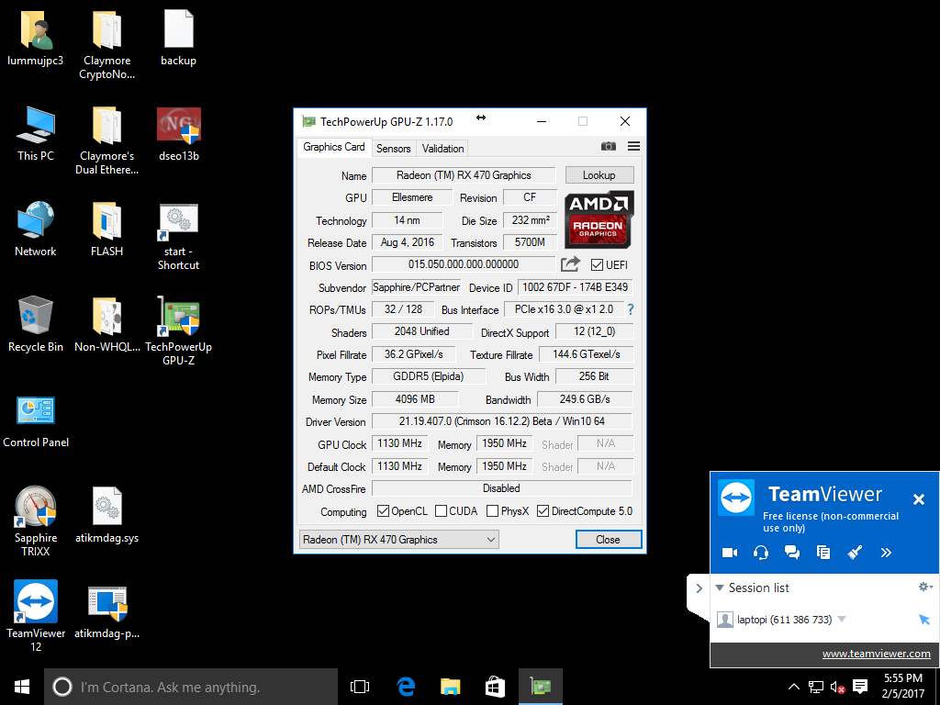
Task: Click the GPU-Z Close button
Action: (608, 540)
